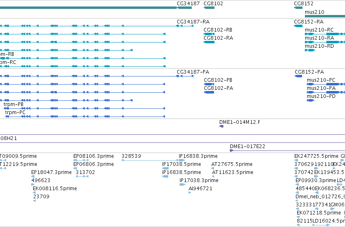Click the CG8152-RA transcript label
This screenshot has height=227, width=345.
(309, 22)
